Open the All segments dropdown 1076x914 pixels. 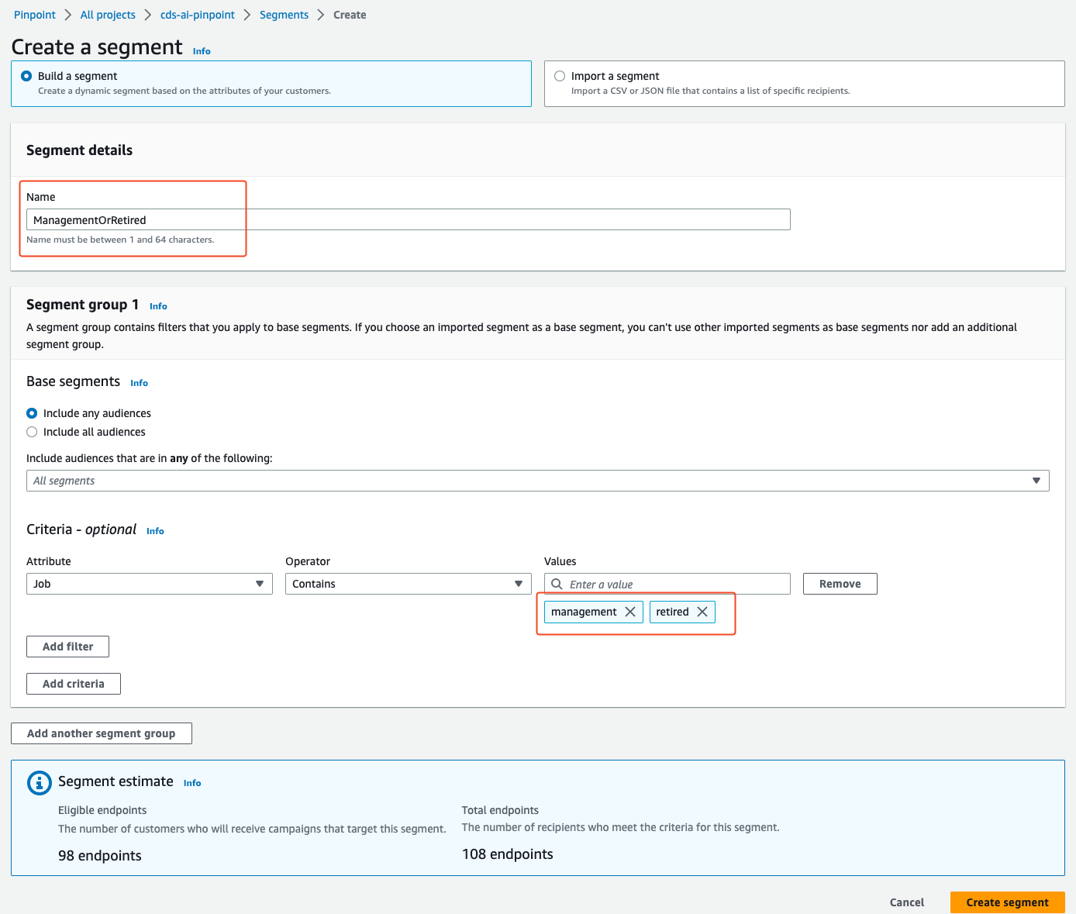[1036, 481]
